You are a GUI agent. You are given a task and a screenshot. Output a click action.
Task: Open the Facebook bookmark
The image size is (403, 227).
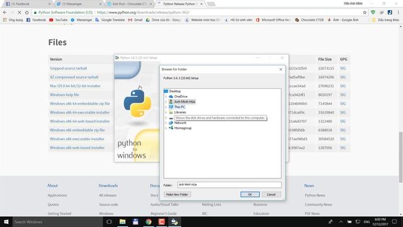(36, 20)
